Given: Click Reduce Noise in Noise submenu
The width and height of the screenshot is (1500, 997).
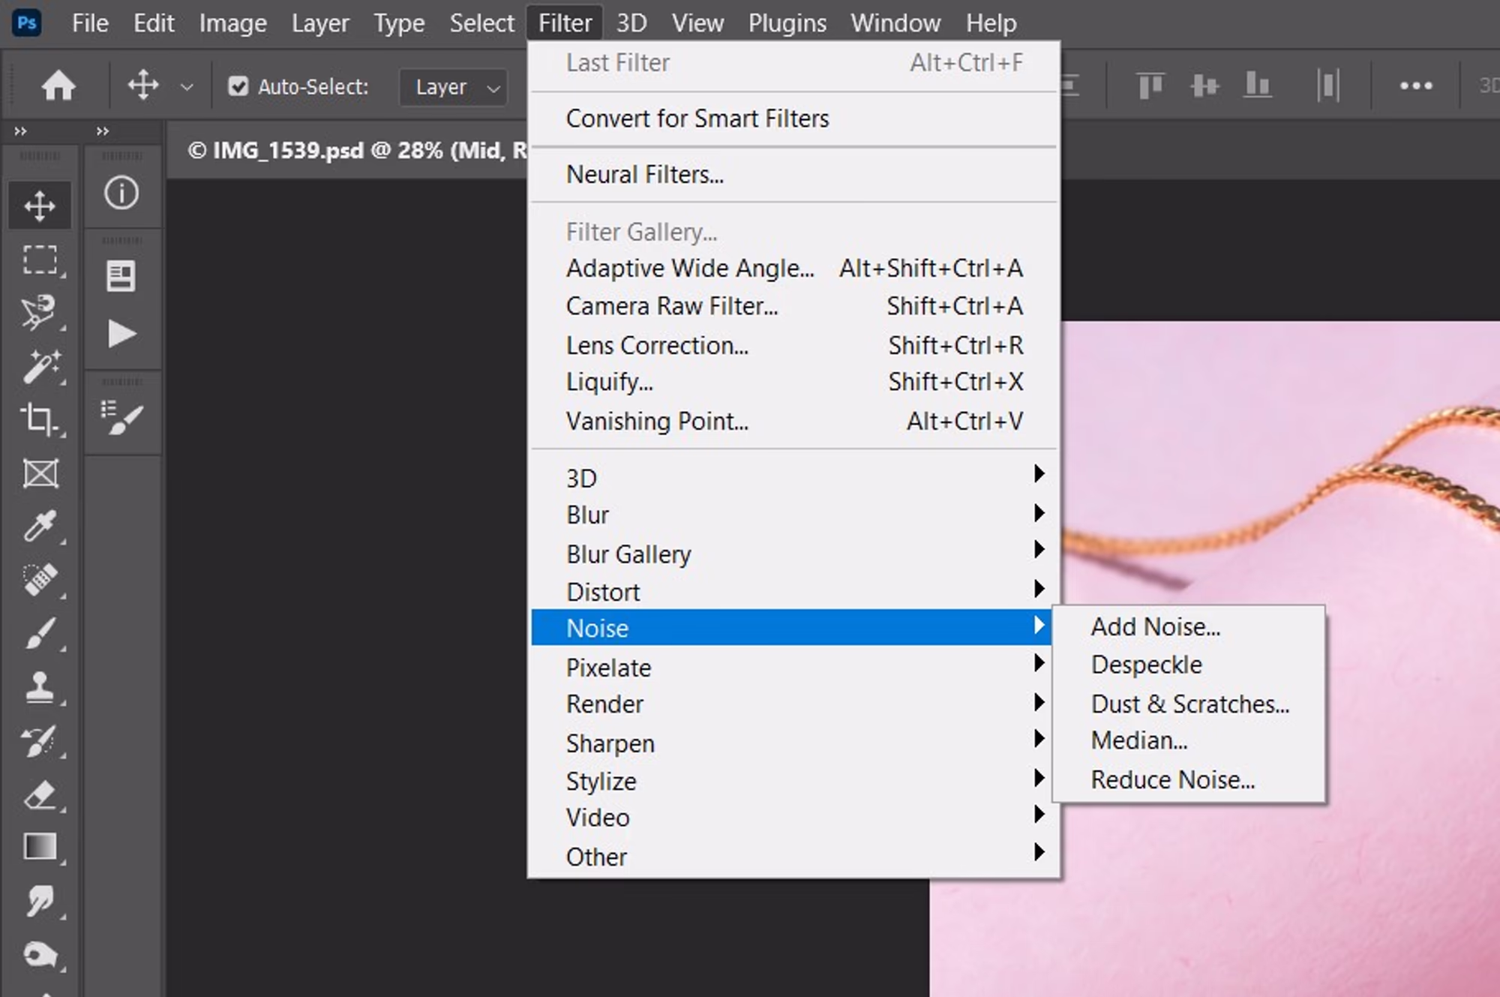Looking at the screenshot, I should coord(1171,779).
